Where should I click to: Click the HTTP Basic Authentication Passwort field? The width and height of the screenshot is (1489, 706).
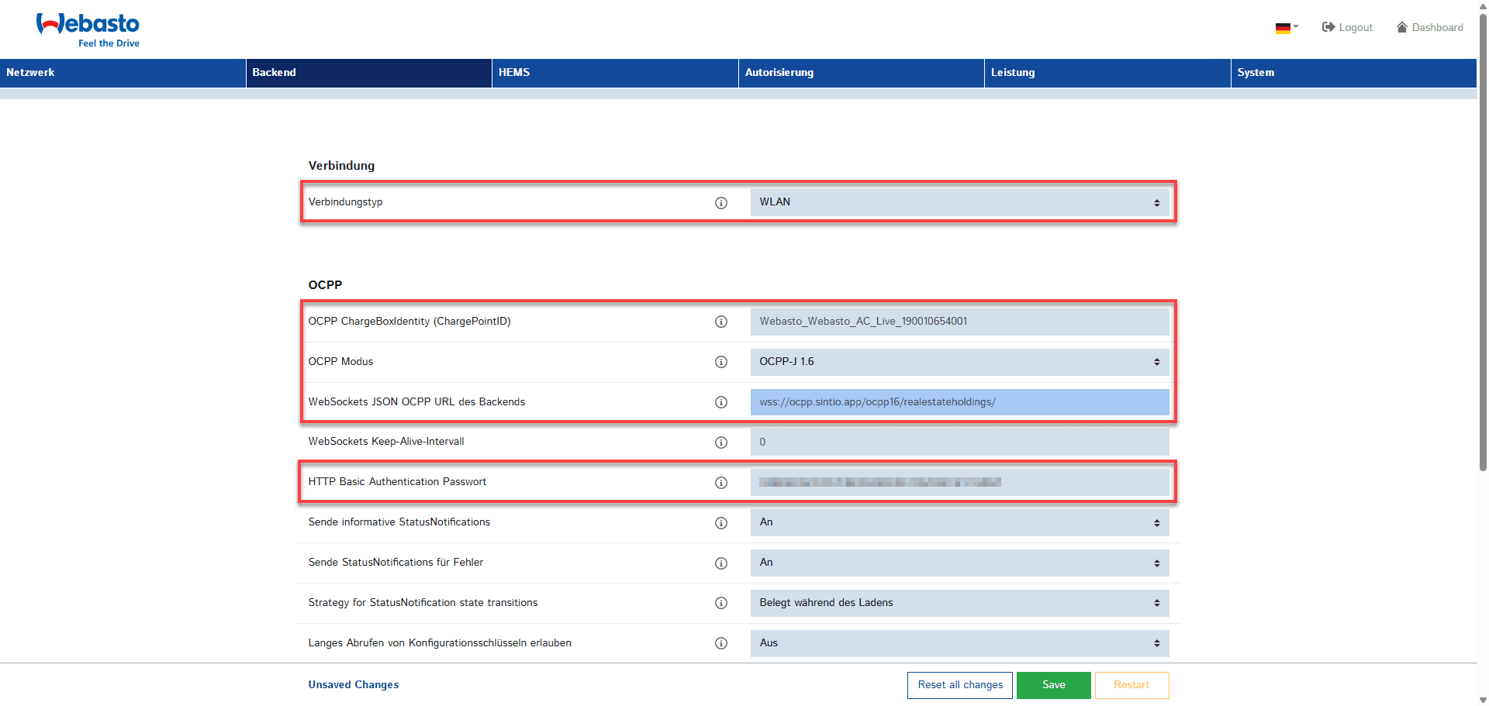pyautogui.click(x=959, y=483)
